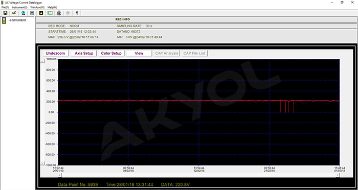358x190 pixels.
Task: Click the 13:54:44 12/02/18 X-axis label
Action: click(x=199, y=169)
